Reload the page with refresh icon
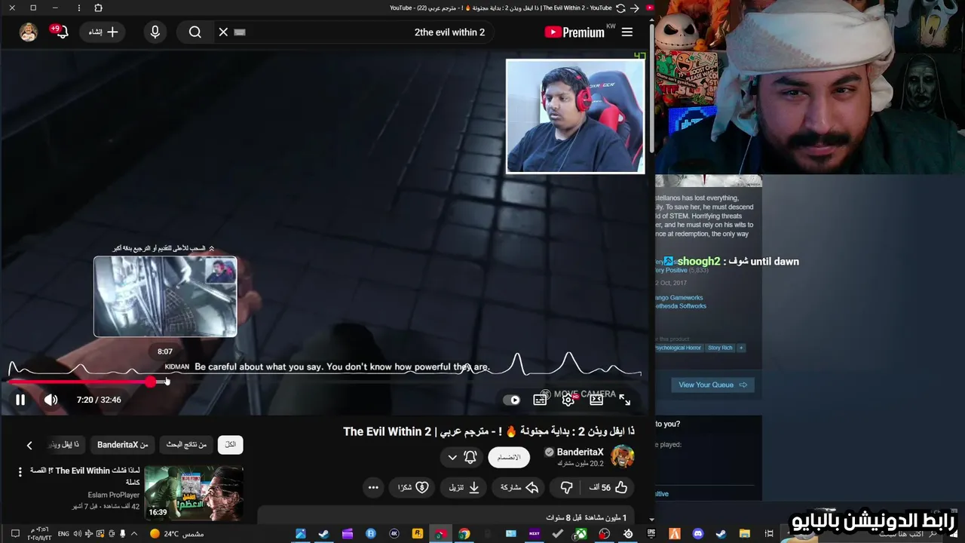Viewport: 965px width, 543px height. tap(620, 8)
